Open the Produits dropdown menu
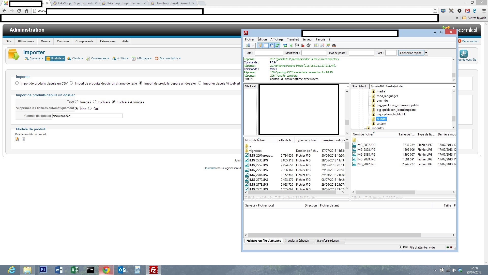The image size is (488, 275). point(55,59)
